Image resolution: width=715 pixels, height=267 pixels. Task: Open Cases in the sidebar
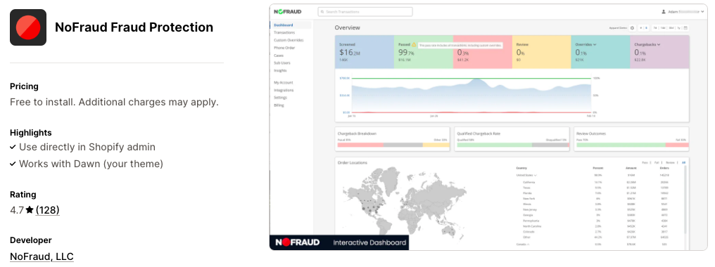click(279, 56)
